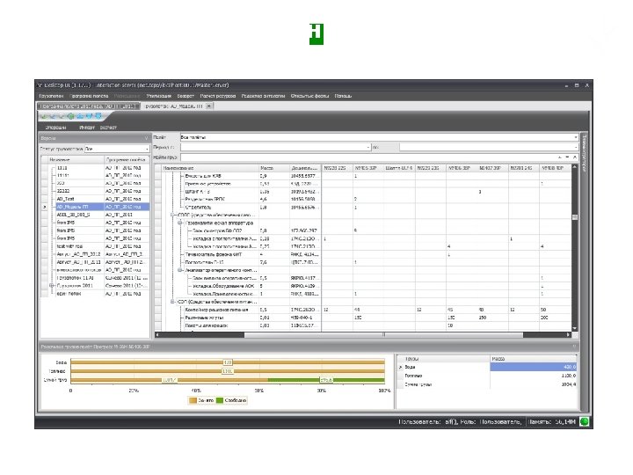
Task: Close the AD_Модель ПП tab
Action: [x=208, y=106]
